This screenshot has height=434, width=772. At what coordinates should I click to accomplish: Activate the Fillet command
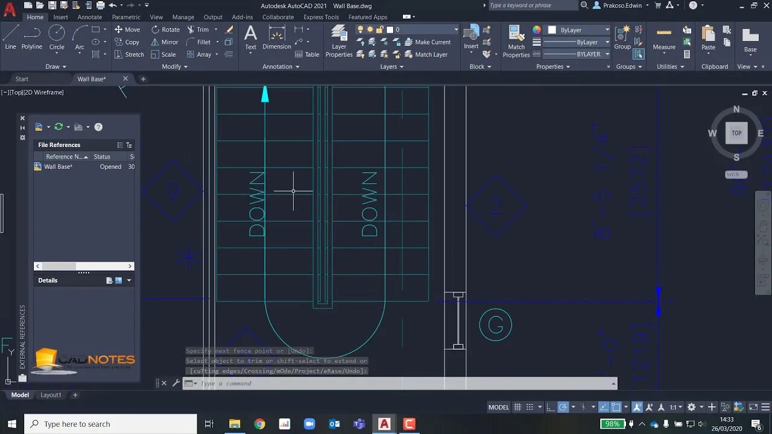point(199,42)
